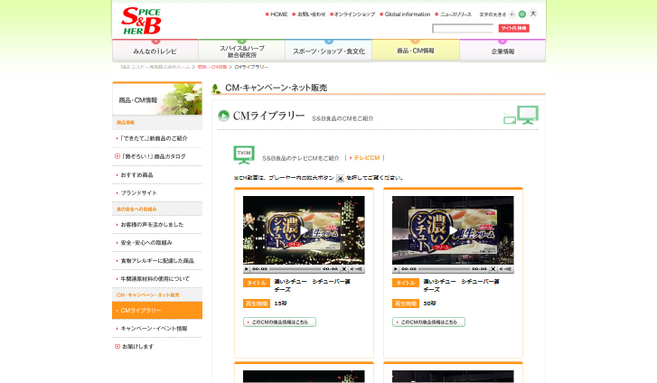The height and width of the screenshot is (383, 657).
Task: Go to HOME link in header
Action: [x=277, y=14]
